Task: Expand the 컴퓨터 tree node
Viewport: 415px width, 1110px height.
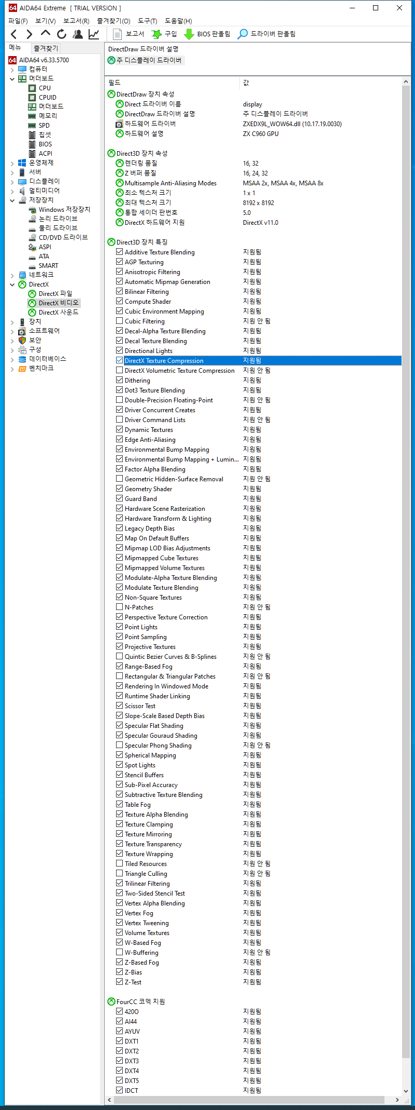Action: coord(12,70)
